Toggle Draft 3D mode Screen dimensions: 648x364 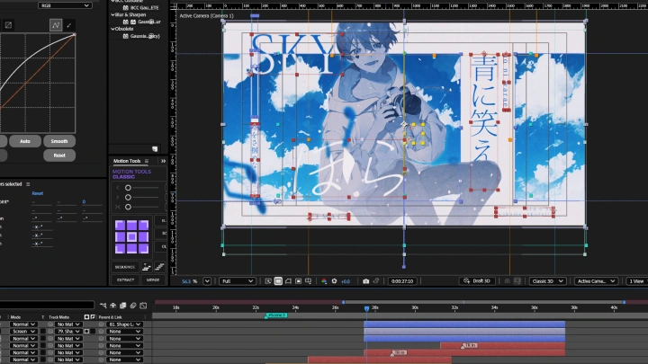click(478, 281)
